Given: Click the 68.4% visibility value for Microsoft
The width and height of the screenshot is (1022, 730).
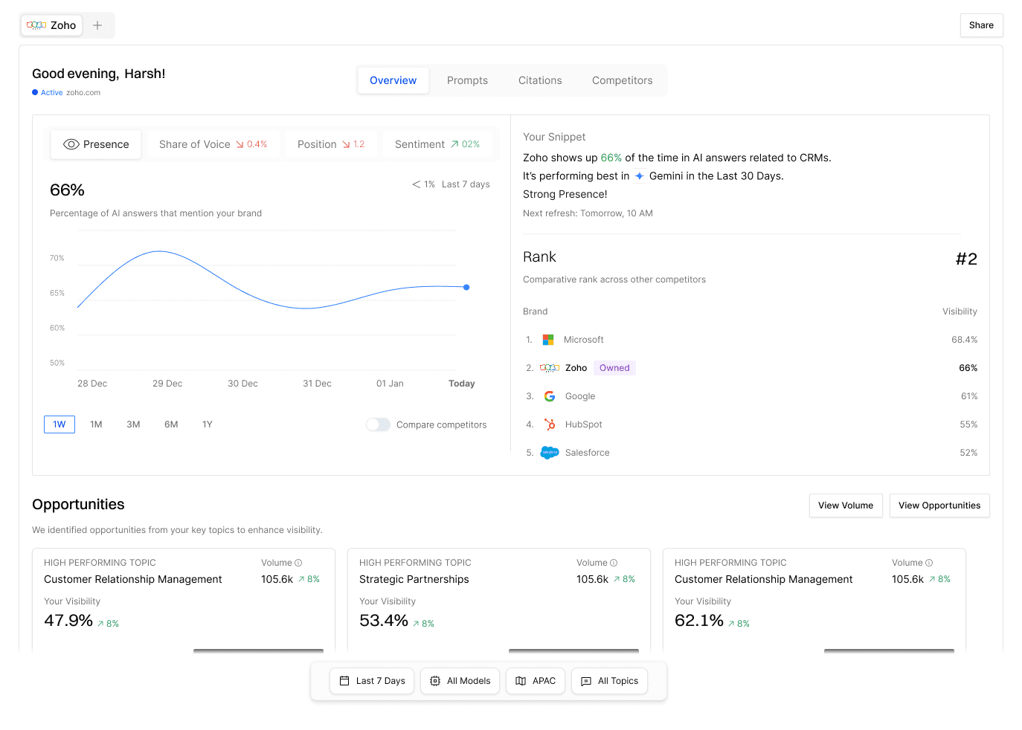Looking at the screenshot, I should 965,340.
